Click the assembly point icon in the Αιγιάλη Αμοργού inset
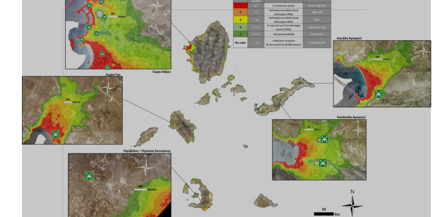447x217 pixels. click(378, 94)
